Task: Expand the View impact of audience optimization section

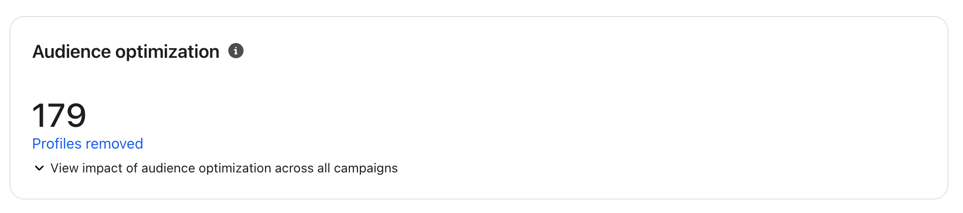Action: pos(224,168)
